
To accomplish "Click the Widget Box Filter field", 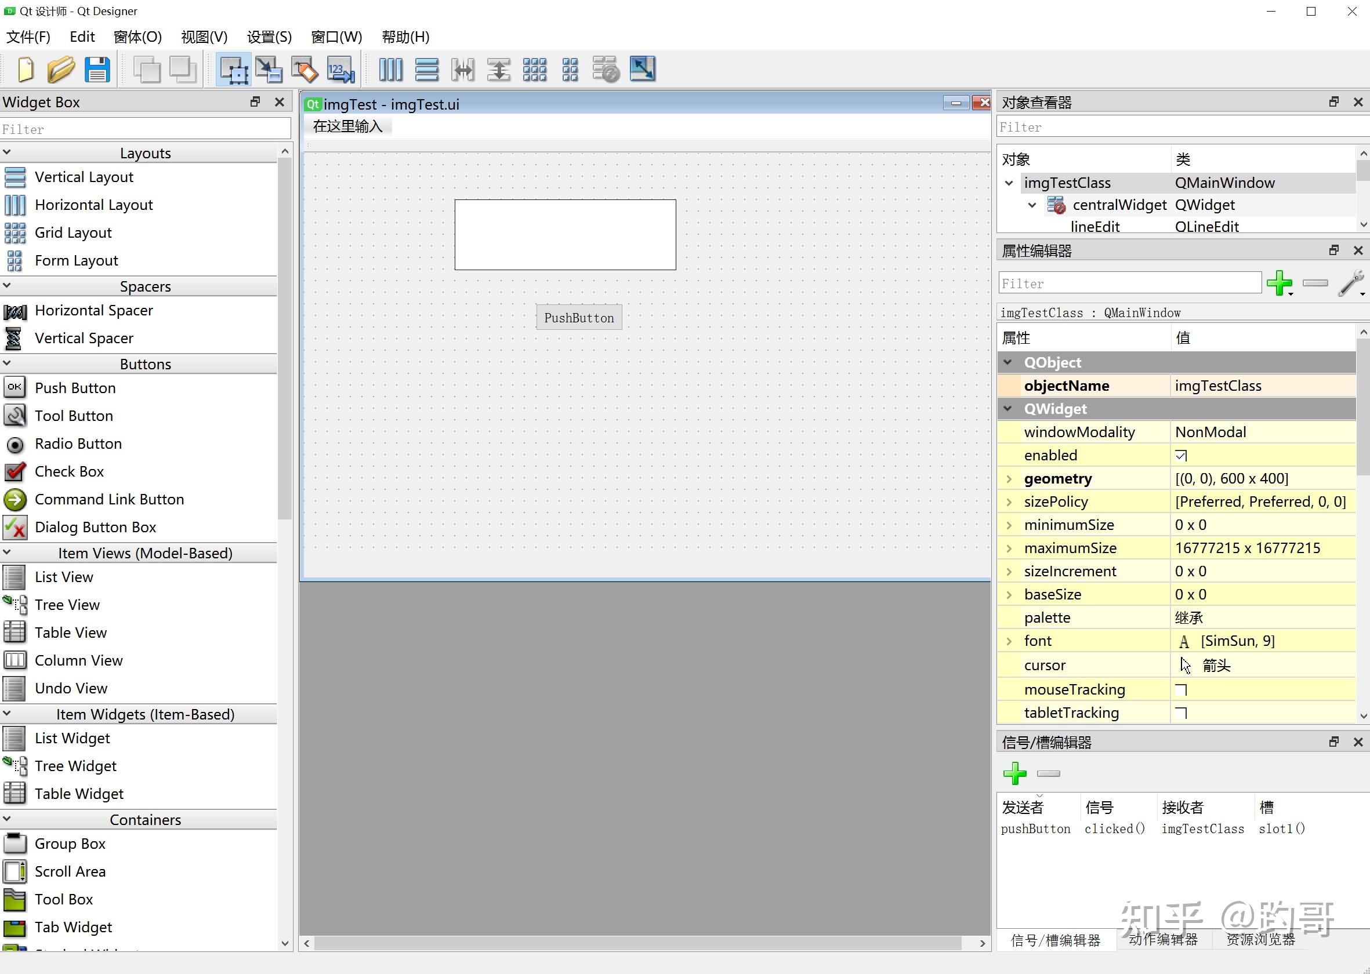I will point(145,129).
